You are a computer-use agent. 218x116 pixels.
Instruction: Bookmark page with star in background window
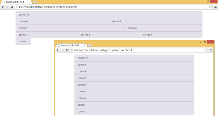coord(210,7)
